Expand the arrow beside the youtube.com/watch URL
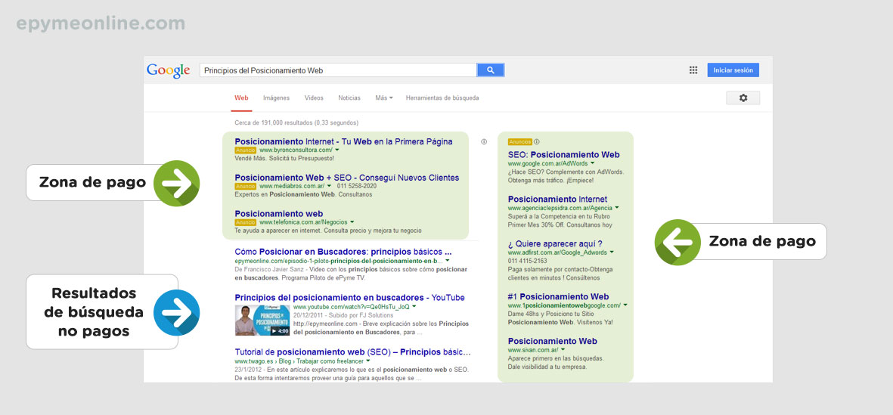Screen dimensions: 893x415 (414, 307)
